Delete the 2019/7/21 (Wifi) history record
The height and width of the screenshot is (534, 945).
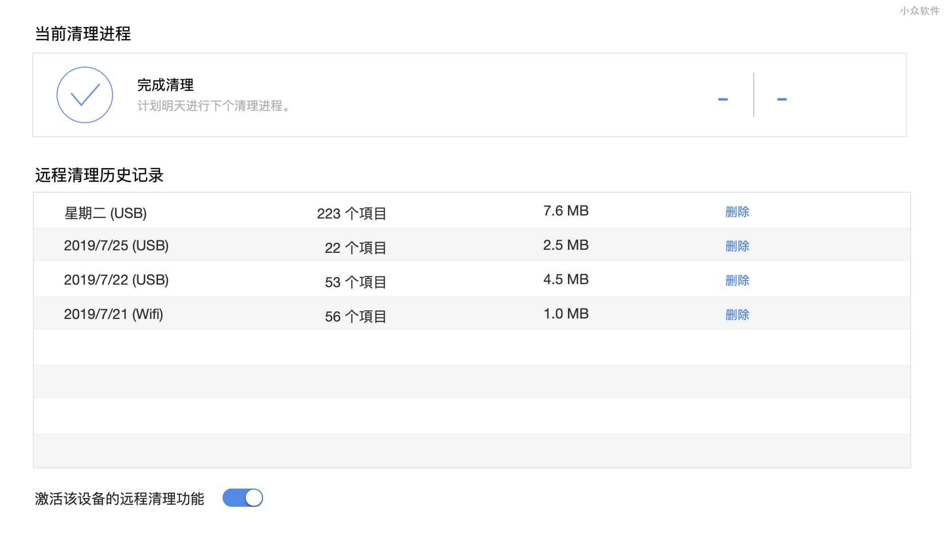pos(737,314)
